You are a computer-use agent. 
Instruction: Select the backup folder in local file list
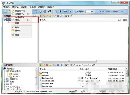(x=44, y=73)
